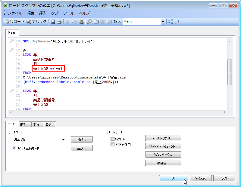The image size is (241, 187).
Task: Open the ファイル menu
Action: (15, 13)
